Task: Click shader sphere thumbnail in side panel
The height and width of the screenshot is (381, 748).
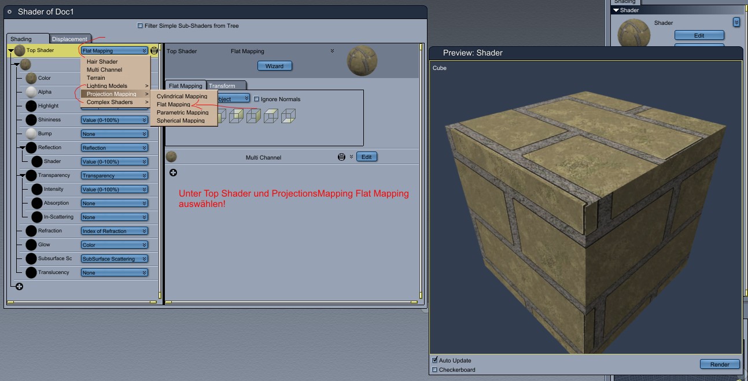Action: coord(633,33)
